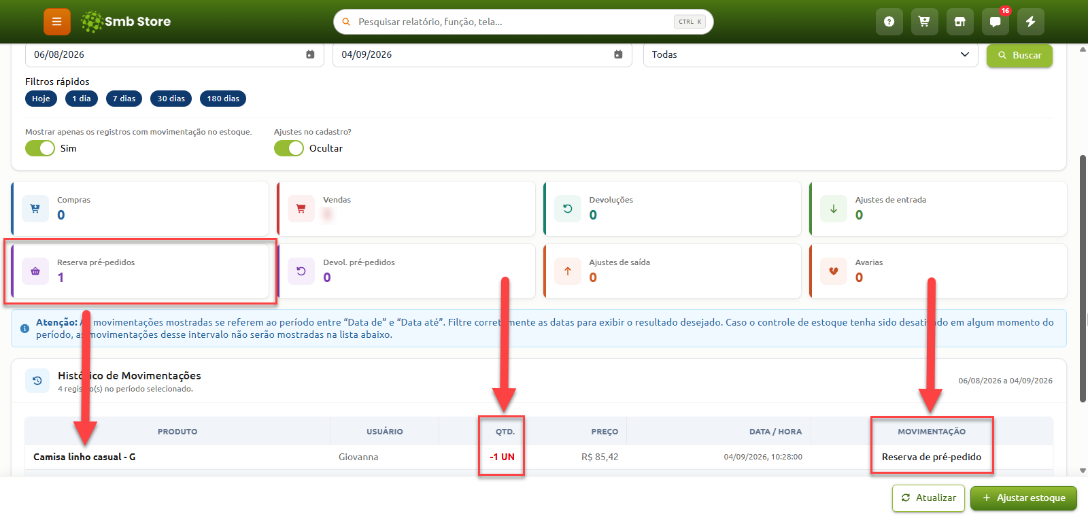Apply the 7 dias quick filter
This screenshot has height=520, width=1088.
pyautogui.click(x=124, y=99)
